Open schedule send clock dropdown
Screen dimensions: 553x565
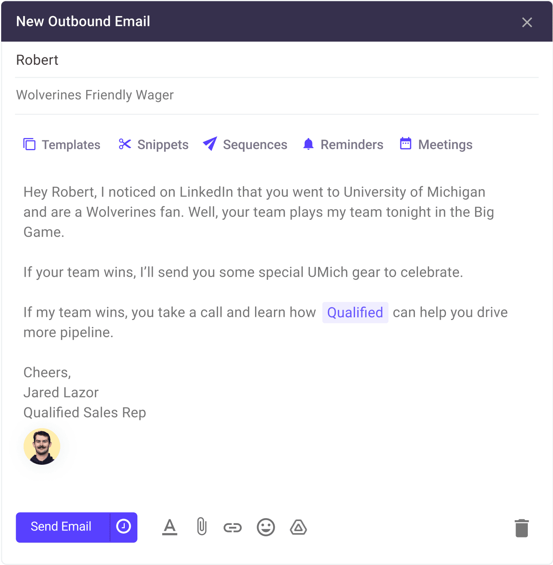click(x=124, y=527)
